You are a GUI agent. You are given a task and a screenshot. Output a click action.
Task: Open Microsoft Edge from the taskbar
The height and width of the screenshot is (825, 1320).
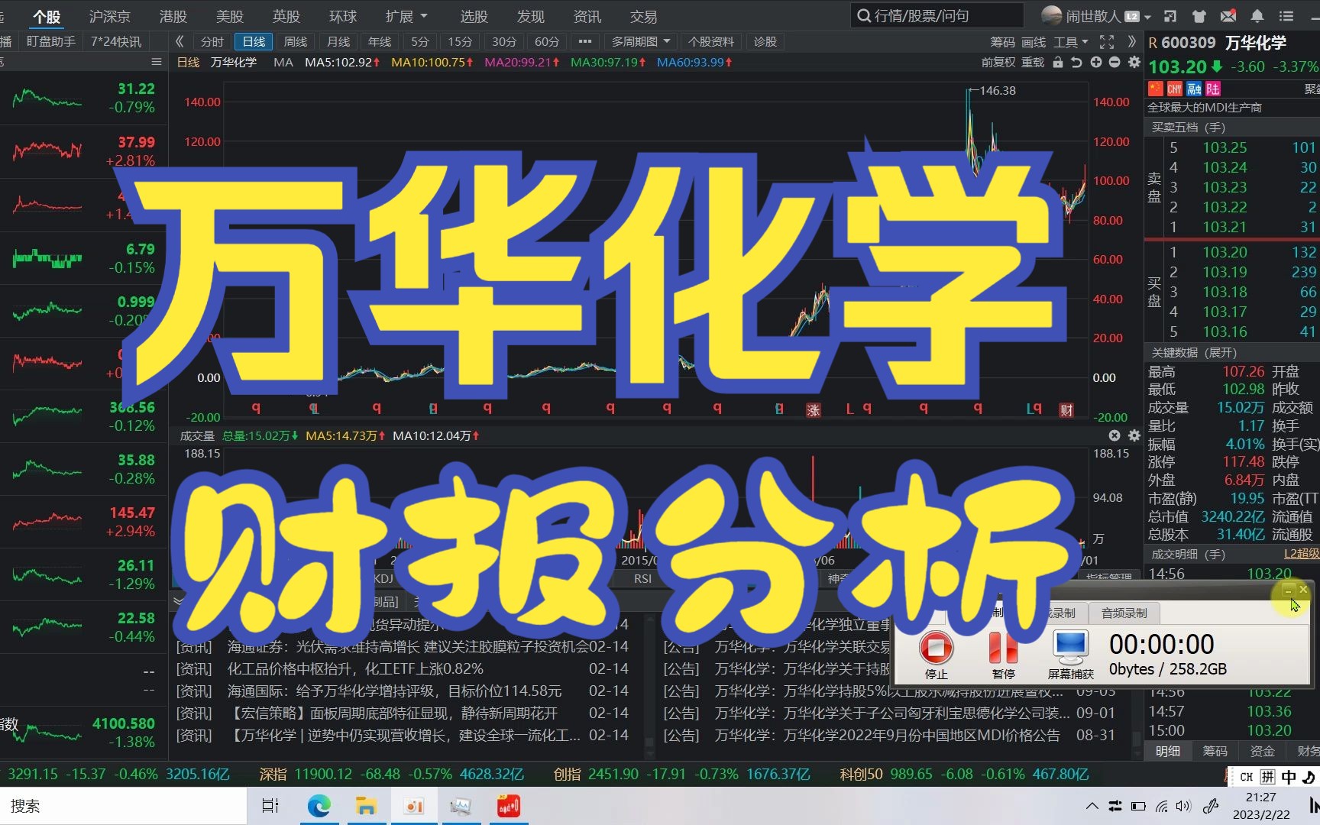click(x=319, y=806)
